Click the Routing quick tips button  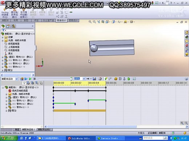click(5, 13)
